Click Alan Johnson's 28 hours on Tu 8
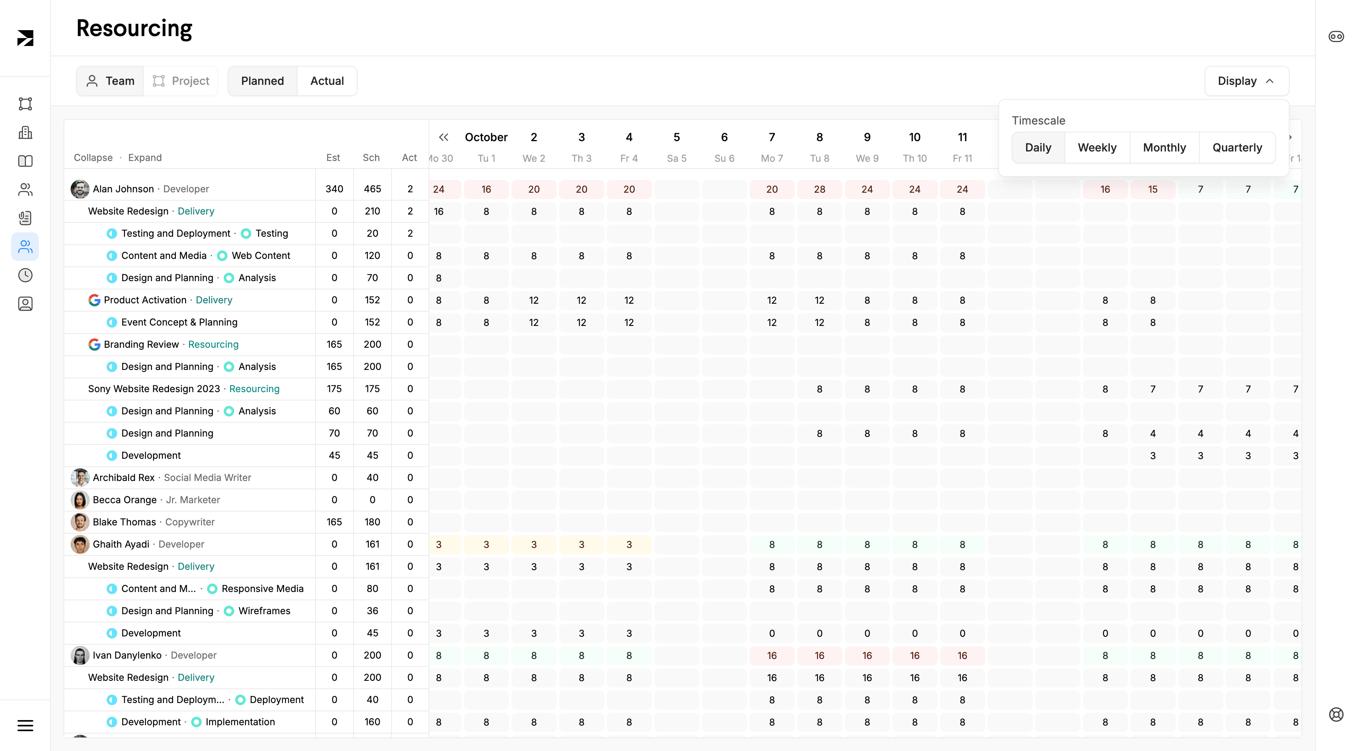1357x751 pixels. click(819, 189)
